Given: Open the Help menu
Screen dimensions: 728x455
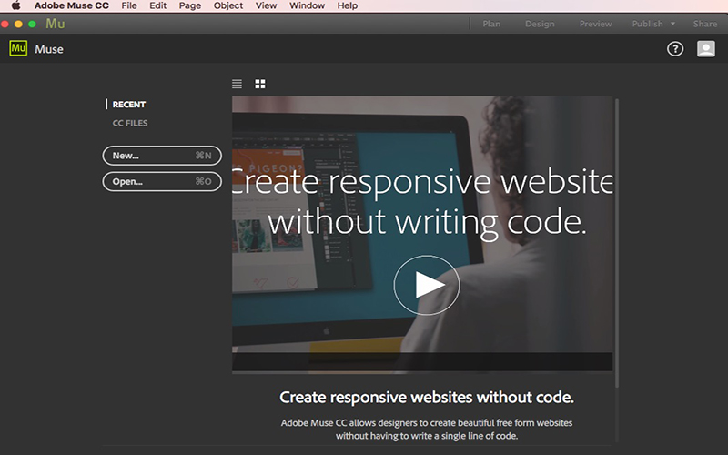Looking at the screenshot, I should pos(348,5).
